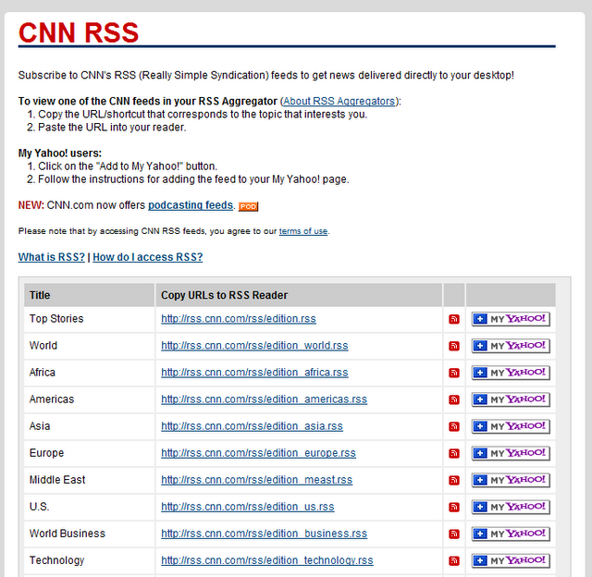Add Technology feed to My Yahoo

(x=511, y=560)
